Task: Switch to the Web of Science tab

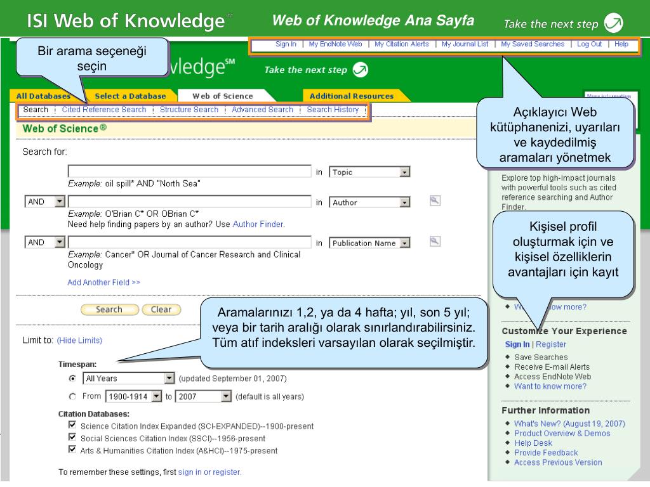Action: [223, 96]
